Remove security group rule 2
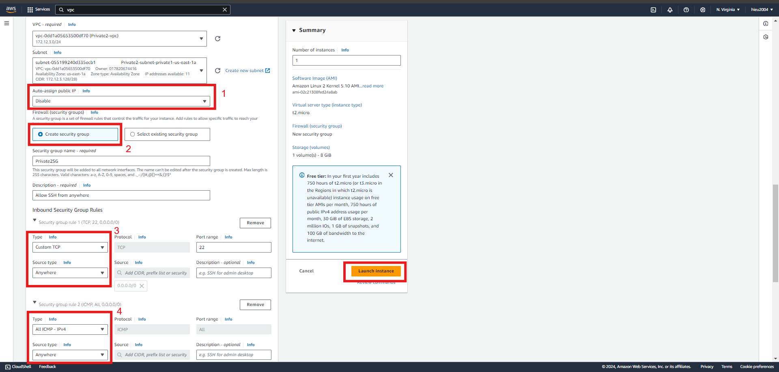Screen dimensions: 779x372 click(255, 305)
